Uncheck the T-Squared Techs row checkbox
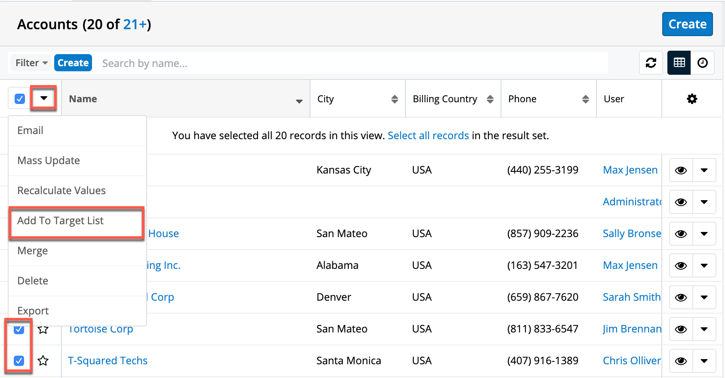The width and height of the screenshot is (725, 378). pyautogui.click(x=19, y=361)
